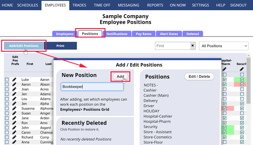Click pencil icon under Hospital-Pharm column header

click(224, 69)
